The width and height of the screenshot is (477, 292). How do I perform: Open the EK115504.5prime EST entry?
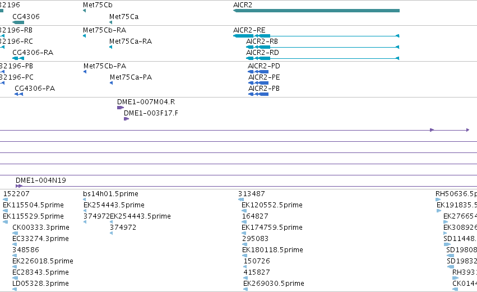(33, 205)
